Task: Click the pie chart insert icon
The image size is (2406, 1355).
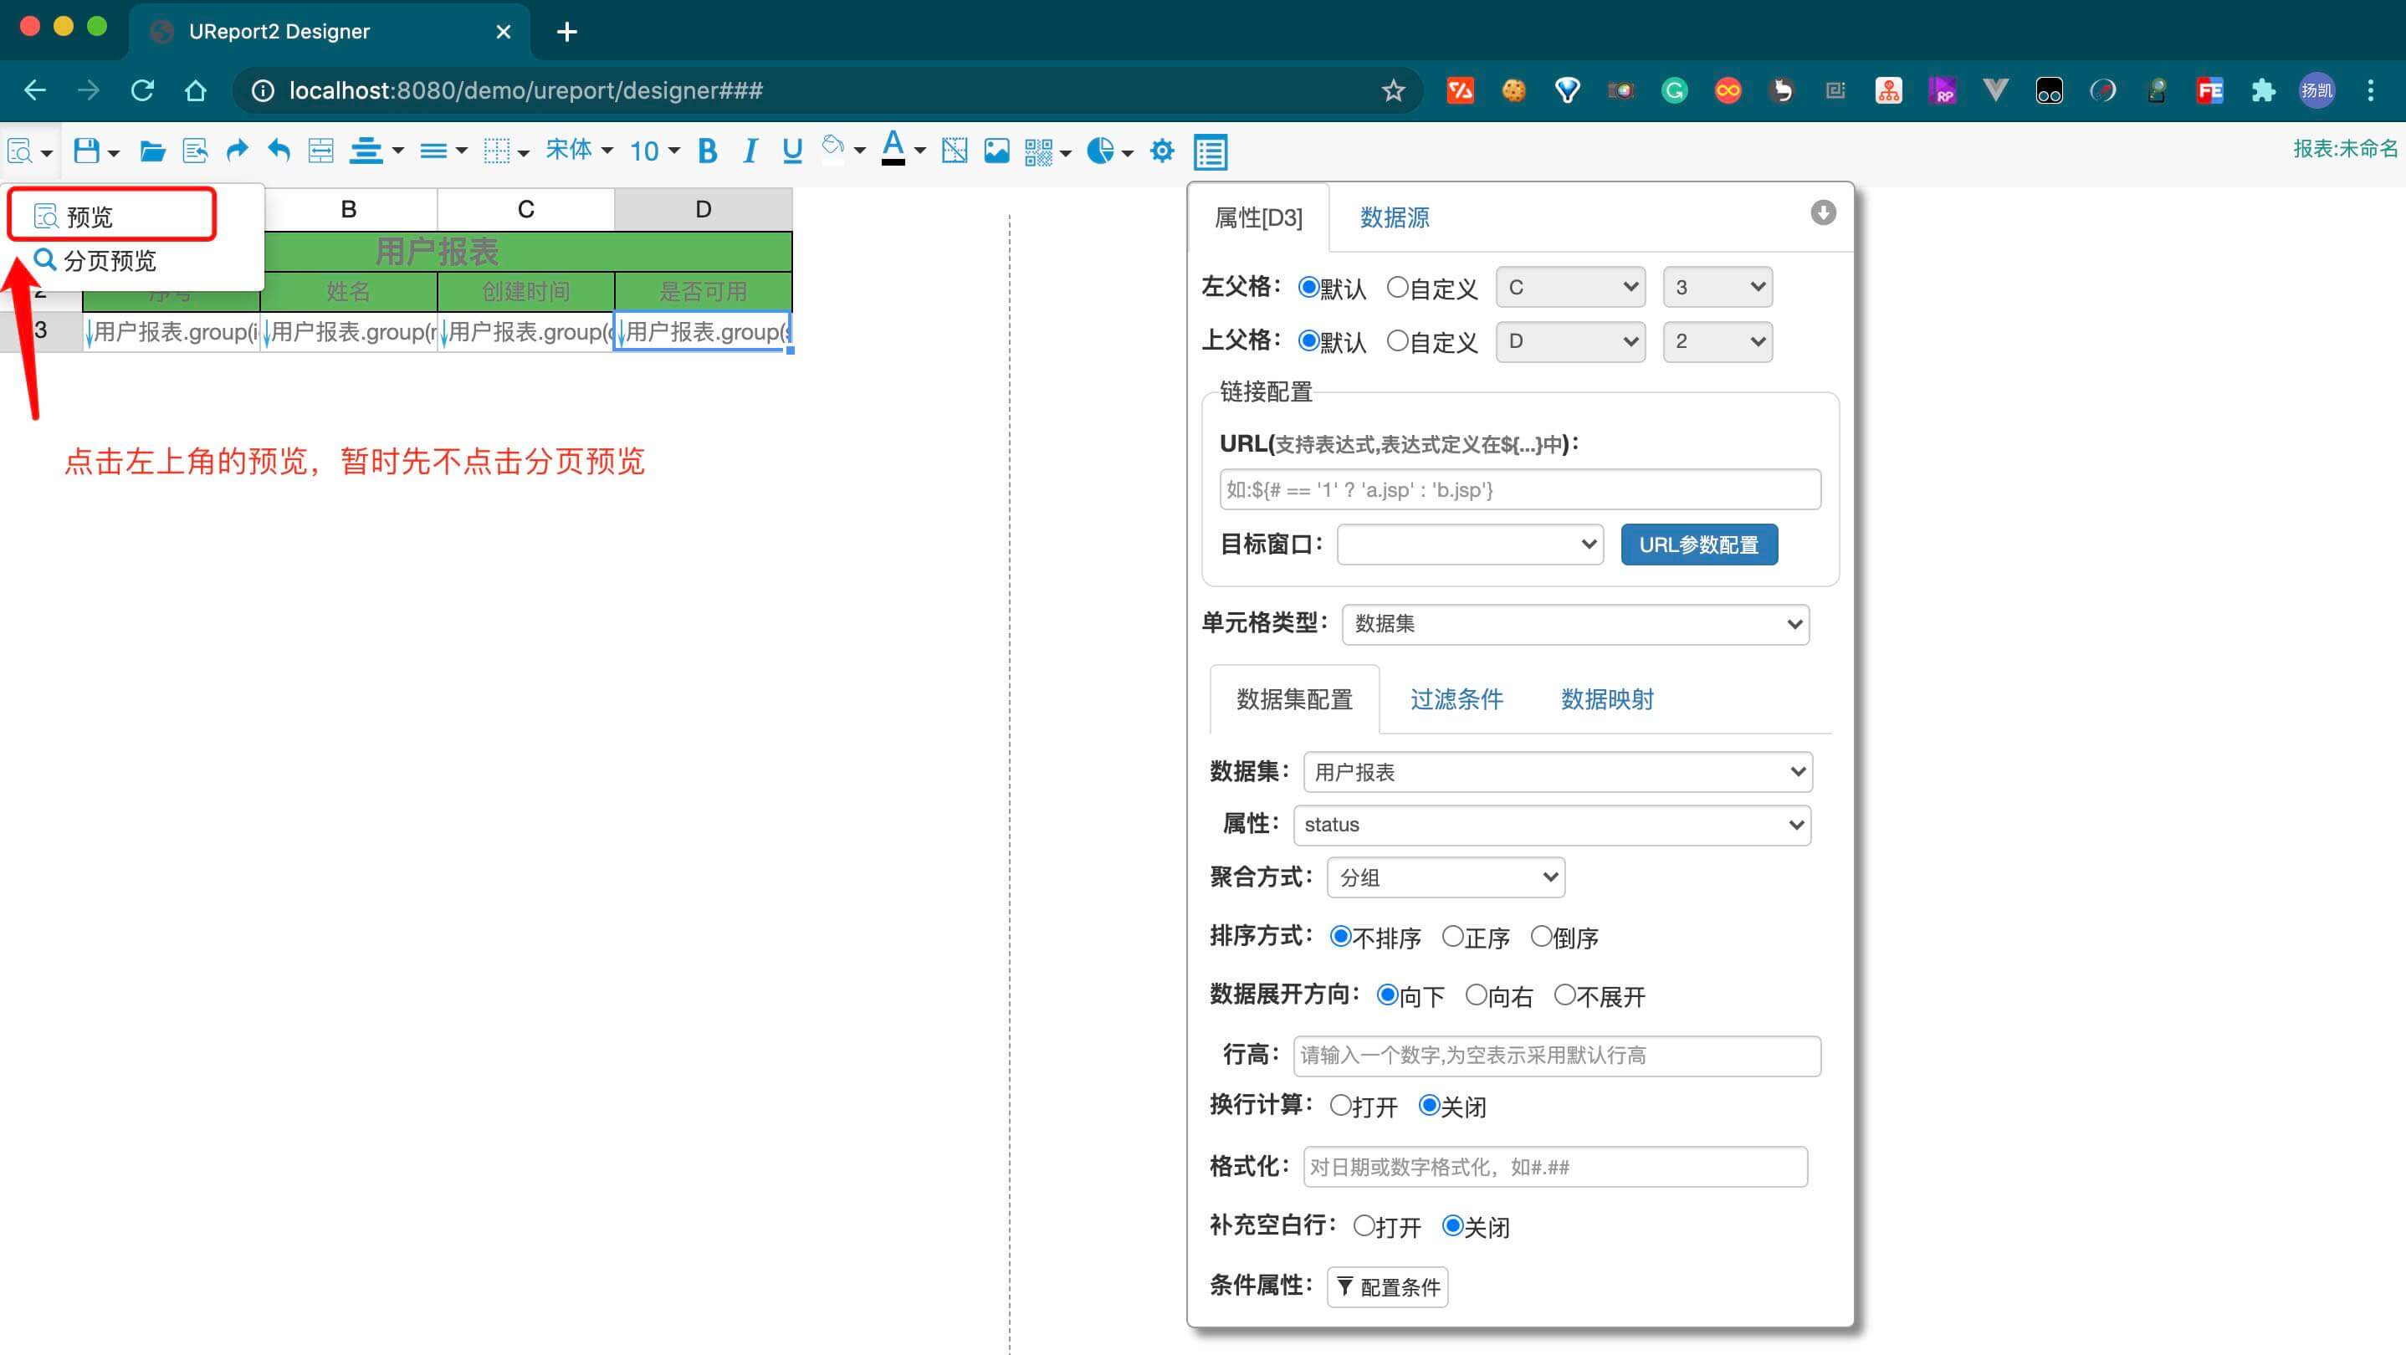Action: [x=1100, y=151]
